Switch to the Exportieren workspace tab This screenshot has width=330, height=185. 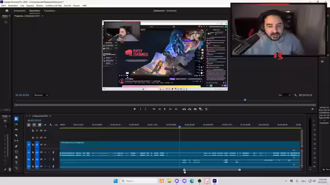tap(49, 11)
